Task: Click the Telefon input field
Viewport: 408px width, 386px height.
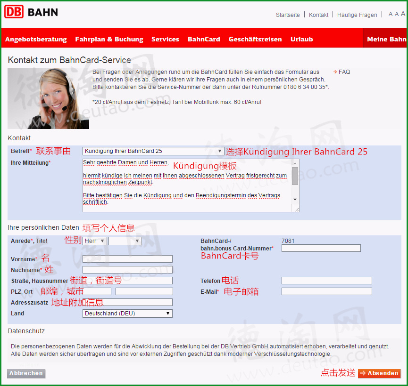Action: (327, 281)
